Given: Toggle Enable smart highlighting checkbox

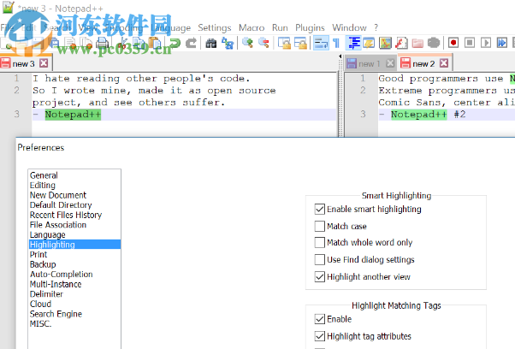Looking at the screenshot, I should point(320,209).
